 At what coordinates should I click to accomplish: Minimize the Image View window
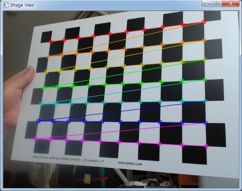coord(207,4)
